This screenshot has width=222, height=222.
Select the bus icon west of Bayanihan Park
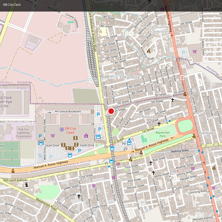(129, 143)
